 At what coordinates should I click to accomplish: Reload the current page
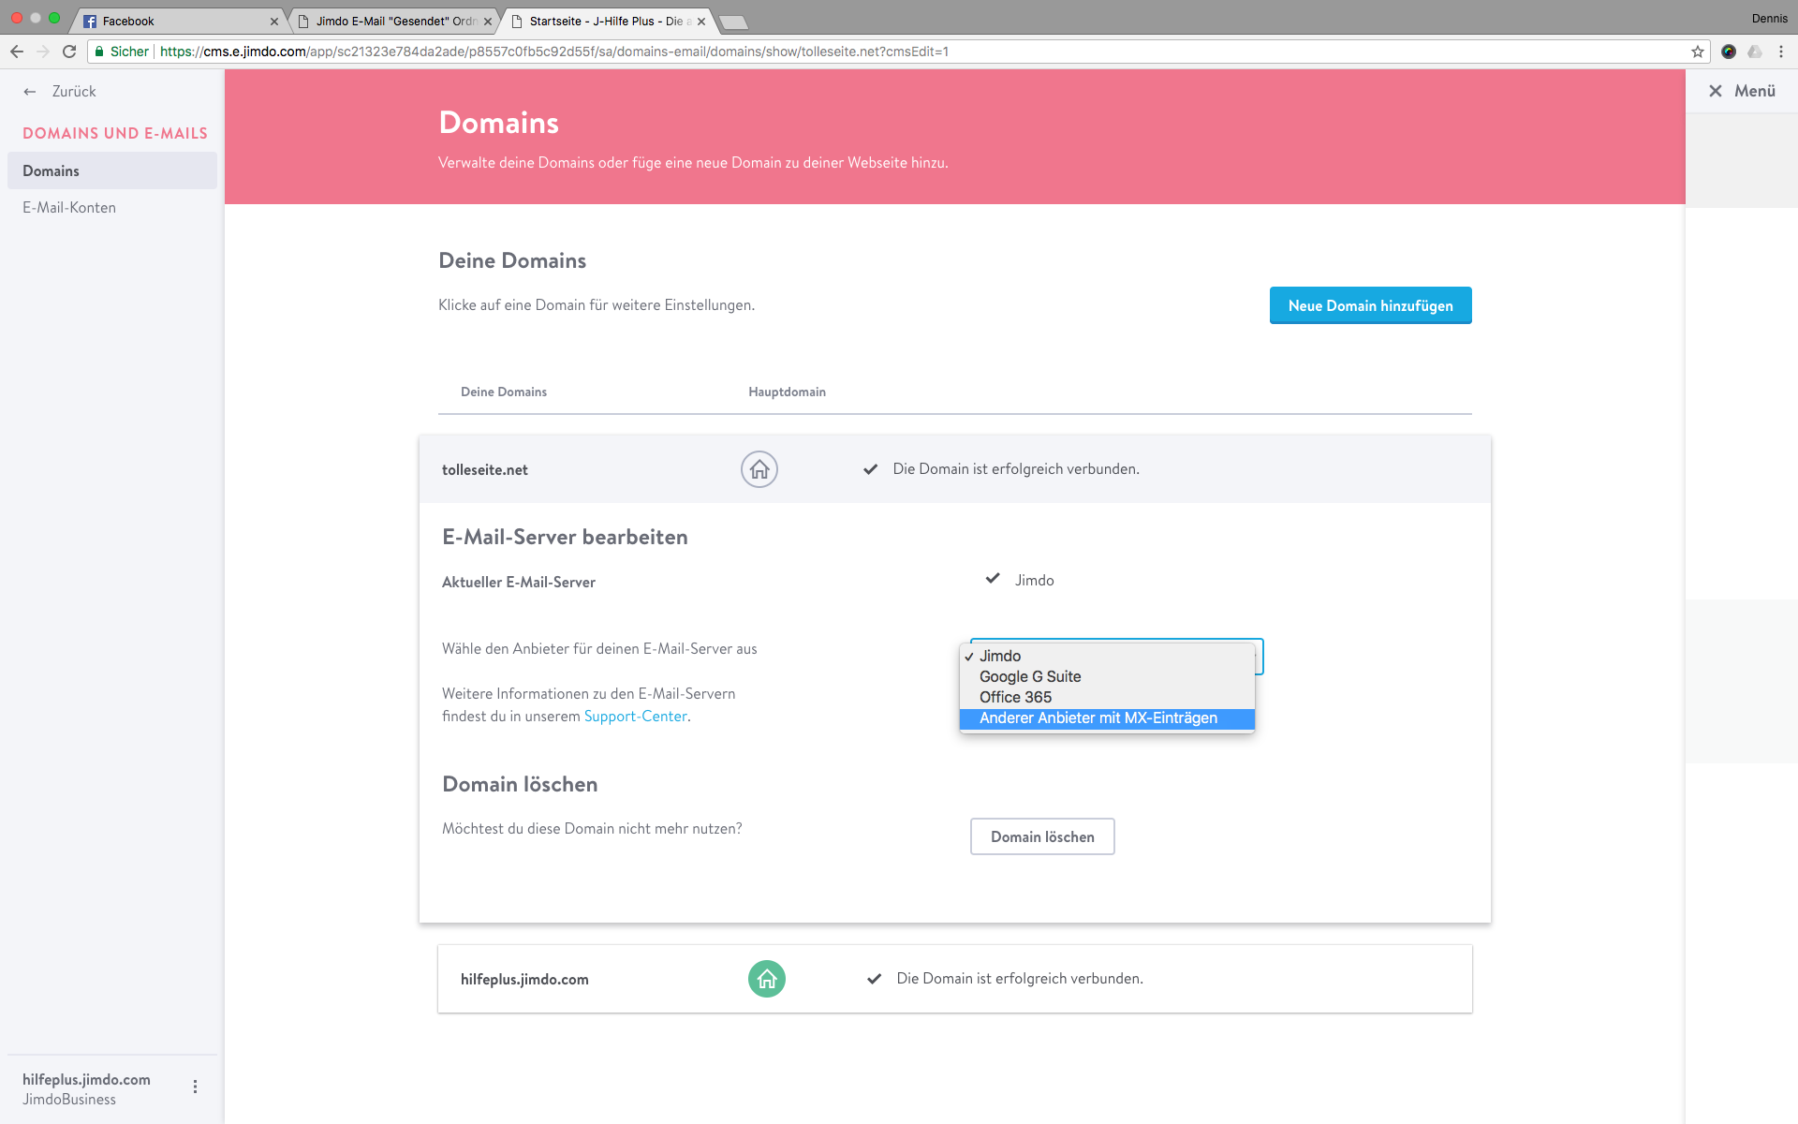pyautogui.click(x=69, y=52)
